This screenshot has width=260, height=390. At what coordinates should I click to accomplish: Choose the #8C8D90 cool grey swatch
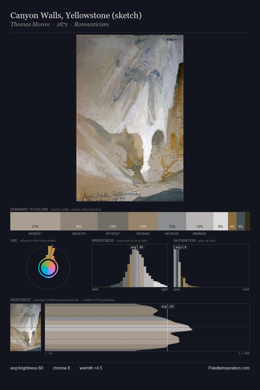point(172,221)
